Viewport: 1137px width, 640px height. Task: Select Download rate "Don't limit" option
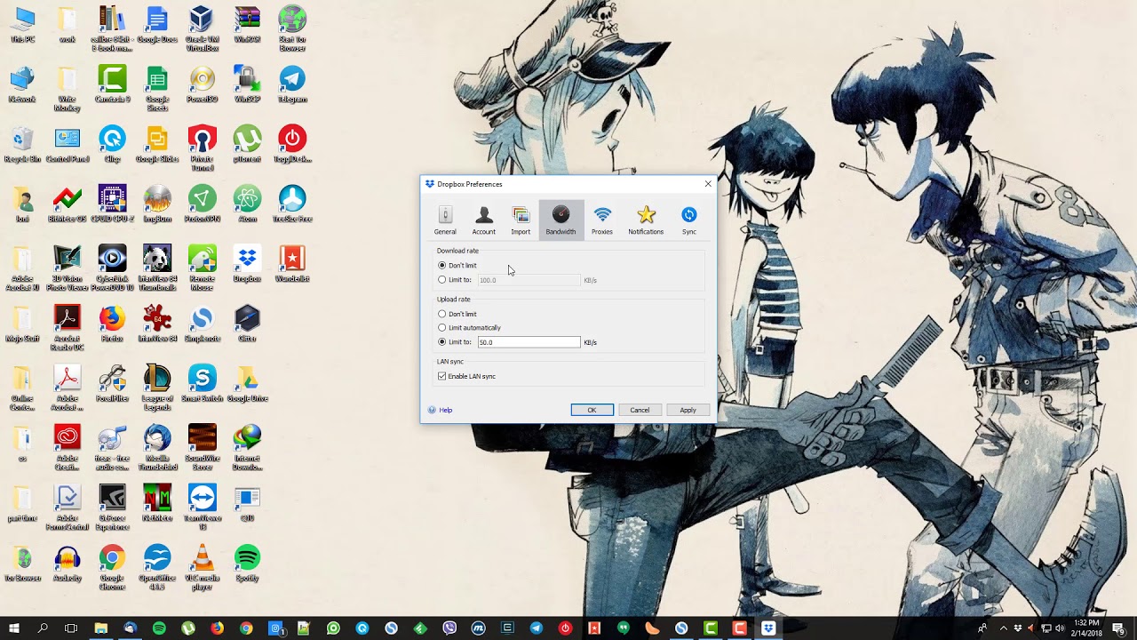tap(457, 265)
